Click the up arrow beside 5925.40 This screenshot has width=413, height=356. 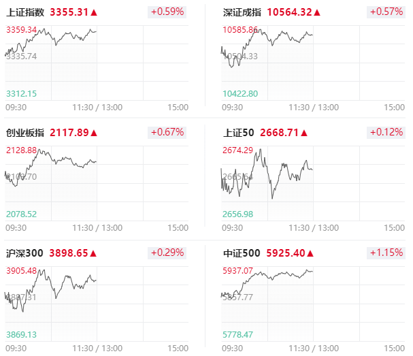pyautogui.click(x=310, y=253)
